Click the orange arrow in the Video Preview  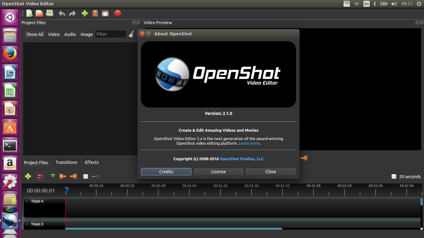304,158
